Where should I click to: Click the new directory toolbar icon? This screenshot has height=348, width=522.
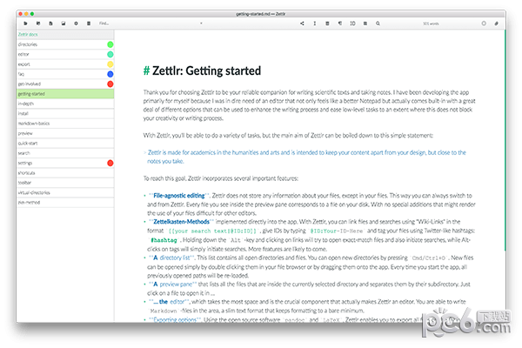(x=38, y=23)
